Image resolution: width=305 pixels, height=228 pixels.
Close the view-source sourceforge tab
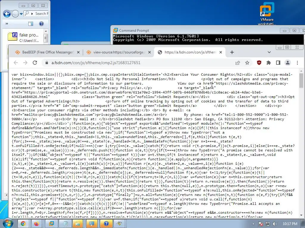(150, 52)
